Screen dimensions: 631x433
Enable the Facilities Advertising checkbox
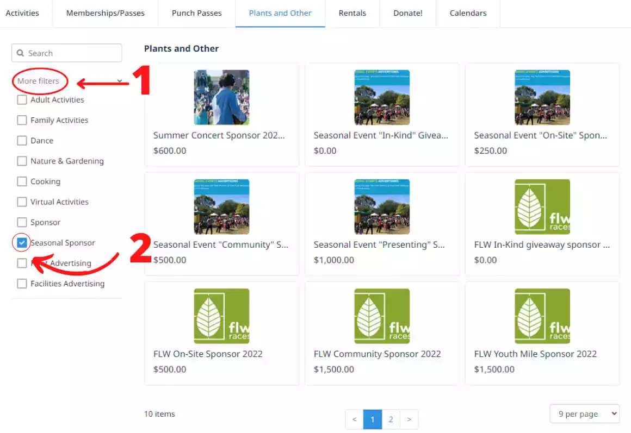coord(22,284)
